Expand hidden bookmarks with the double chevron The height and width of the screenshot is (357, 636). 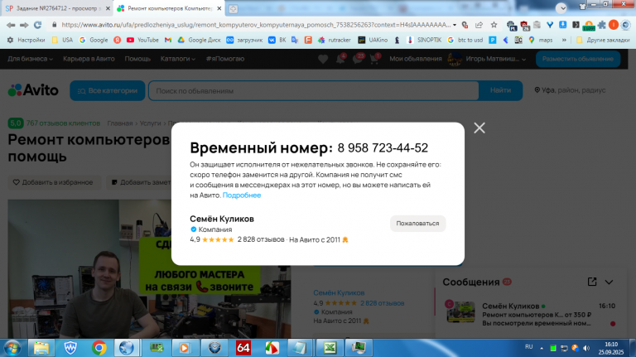click(x=564, y=40)
